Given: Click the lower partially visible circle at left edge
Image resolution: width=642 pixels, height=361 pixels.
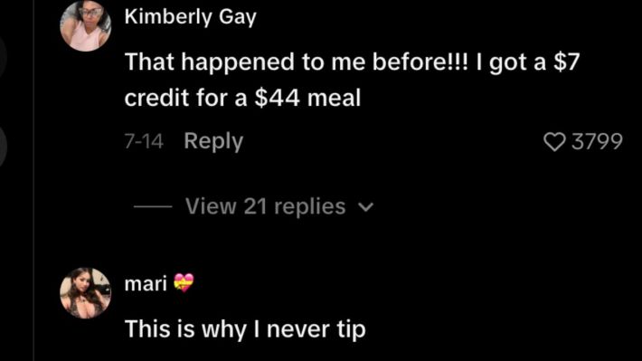Looking at the screenshot, I should (3, 146).
